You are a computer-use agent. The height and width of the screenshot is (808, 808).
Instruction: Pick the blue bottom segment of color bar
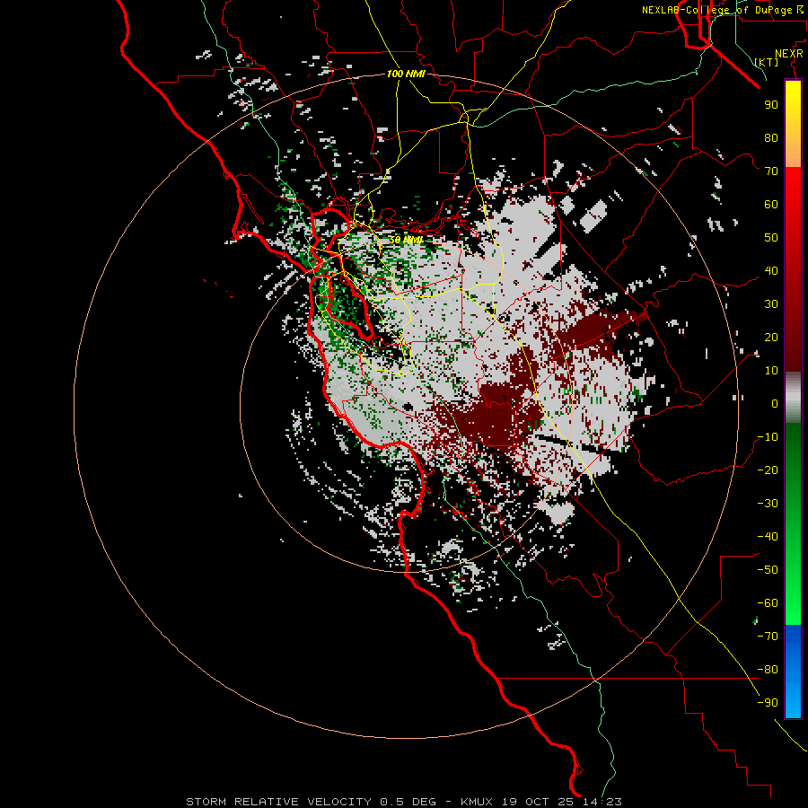point(793,672)
